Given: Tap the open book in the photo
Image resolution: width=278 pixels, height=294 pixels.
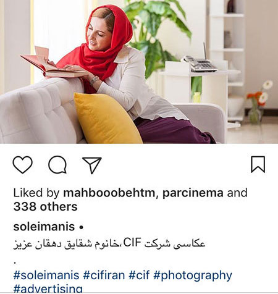Looking at the screenshot, I should coord(53,64).
